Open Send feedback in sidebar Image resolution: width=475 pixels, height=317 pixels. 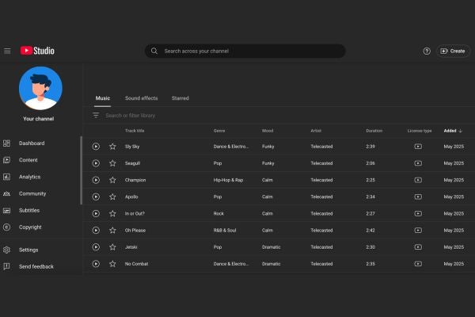(36, 266)
